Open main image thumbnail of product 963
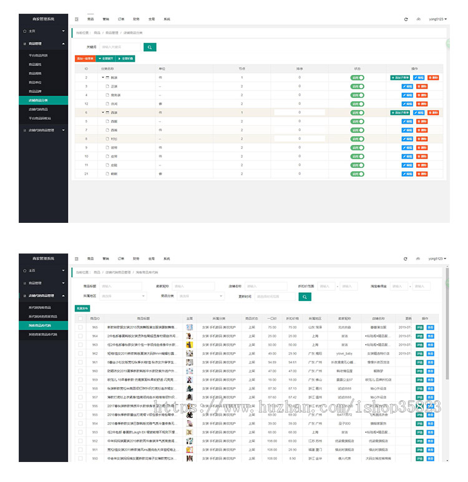This screenshot has width=468, height=482. (x=190, y=345)
